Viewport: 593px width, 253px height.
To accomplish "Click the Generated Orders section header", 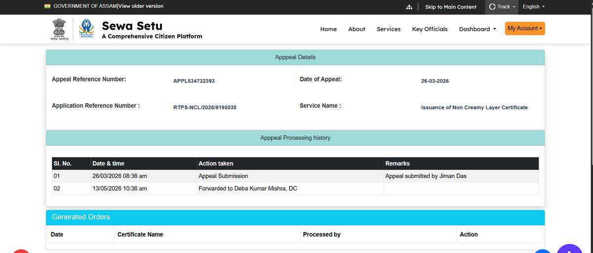I will (x=295, y=217).
